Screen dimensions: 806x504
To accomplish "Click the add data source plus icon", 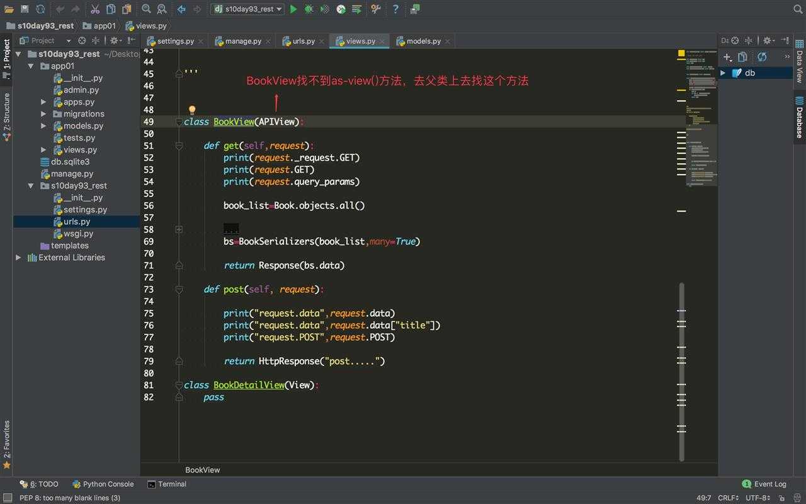I will coord(727,57).
